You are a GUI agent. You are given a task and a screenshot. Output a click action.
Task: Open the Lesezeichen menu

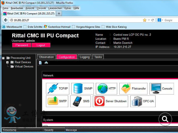(x=55, y=8)
